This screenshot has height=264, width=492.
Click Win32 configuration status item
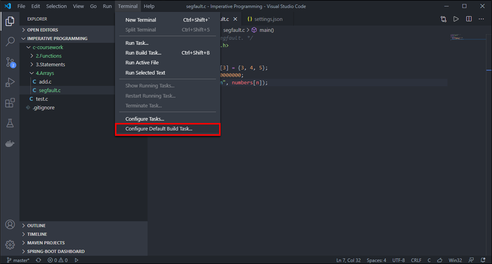point(455,260)
